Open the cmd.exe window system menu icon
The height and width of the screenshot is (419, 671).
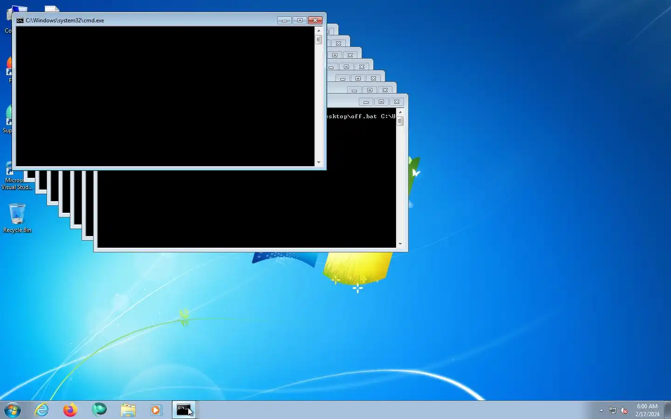click(x=20, y=20)
